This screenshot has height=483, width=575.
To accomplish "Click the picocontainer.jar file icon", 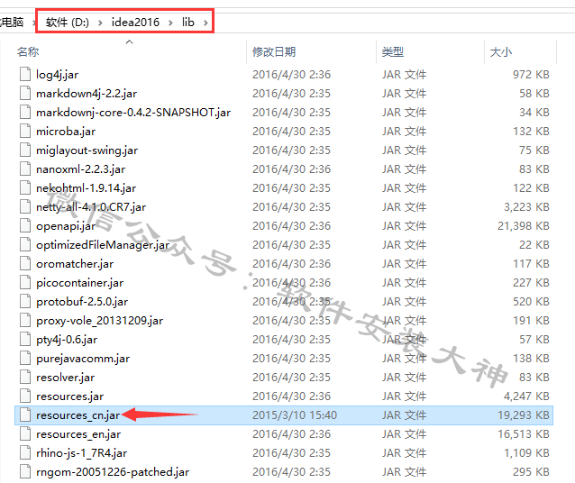I will [25, 282].
